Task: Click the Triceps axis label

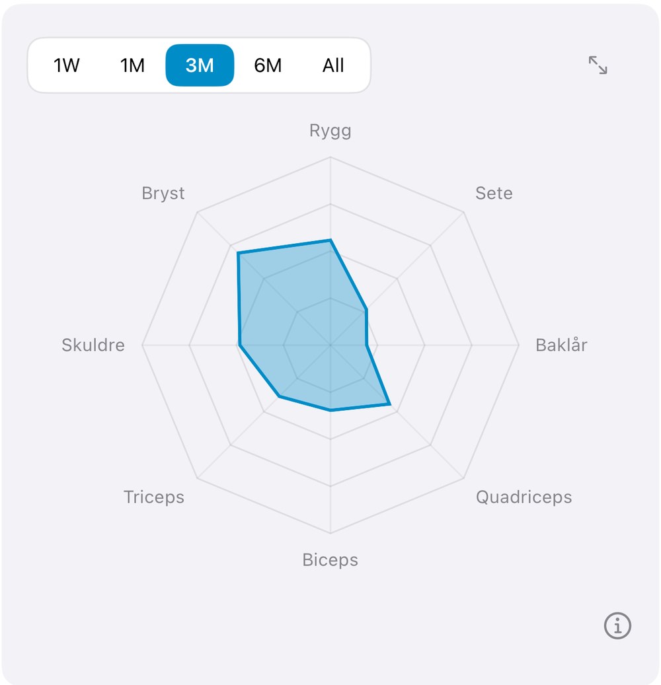Action: pyautogui.click(x=154, y=497)
